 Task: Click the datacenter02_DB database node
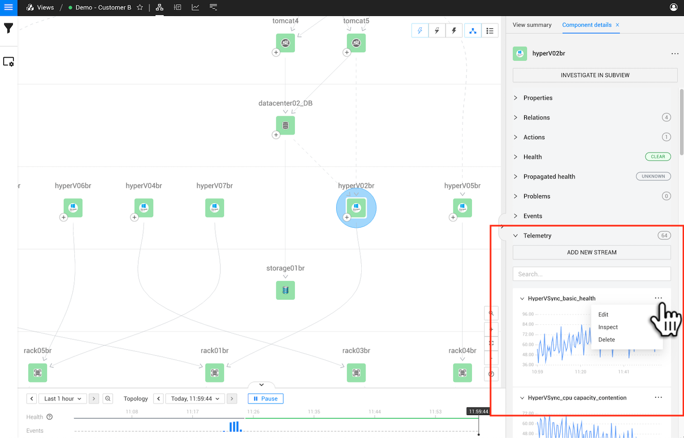click(x=285, y=125)
